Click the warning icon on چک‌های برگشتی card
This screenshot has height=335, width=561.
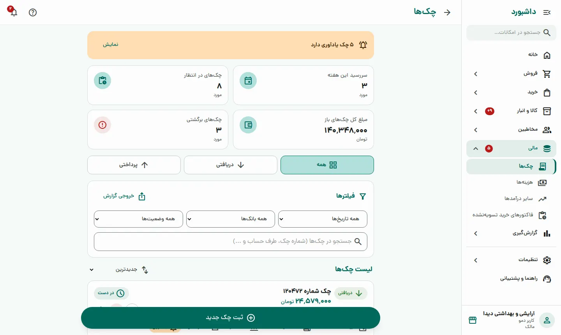(x=102, y=125)
